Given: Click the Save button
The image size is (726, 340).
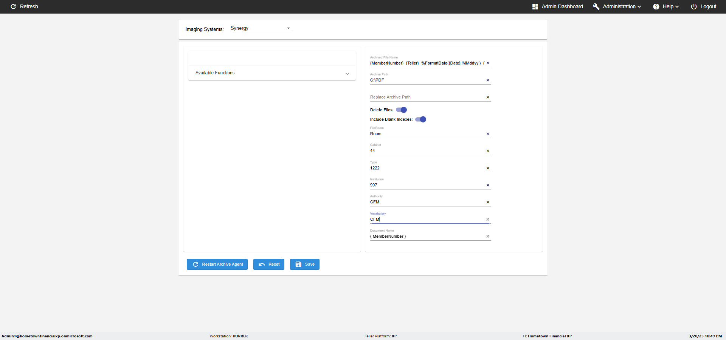Looking at the screenshot, I should 305,264.
